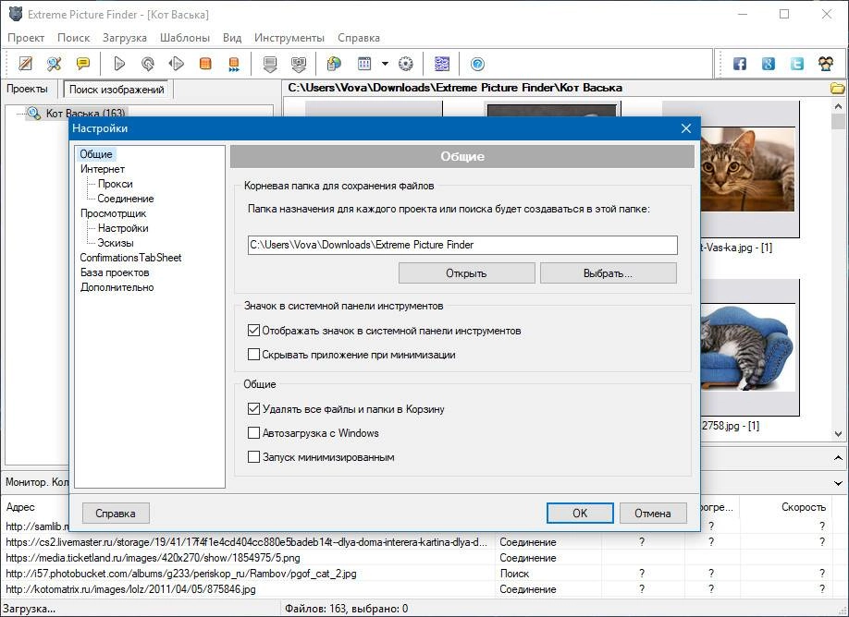Click the Google share icon
The height and width of the screenshot is (617, 849).
(769, 64)
